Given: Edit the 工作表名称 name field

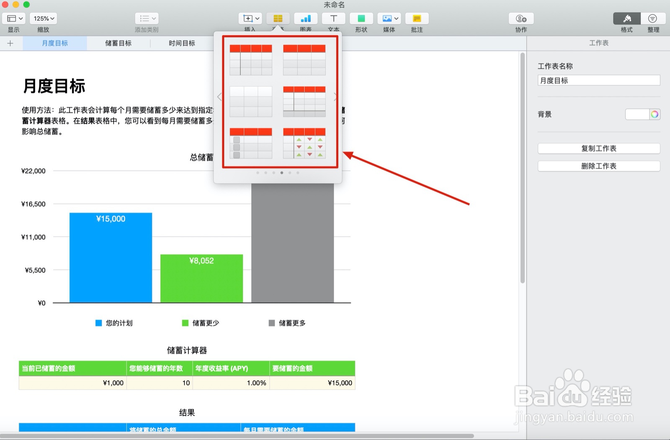Looking at the screenshot, I should pyautogui.click(x=598, y=80).
